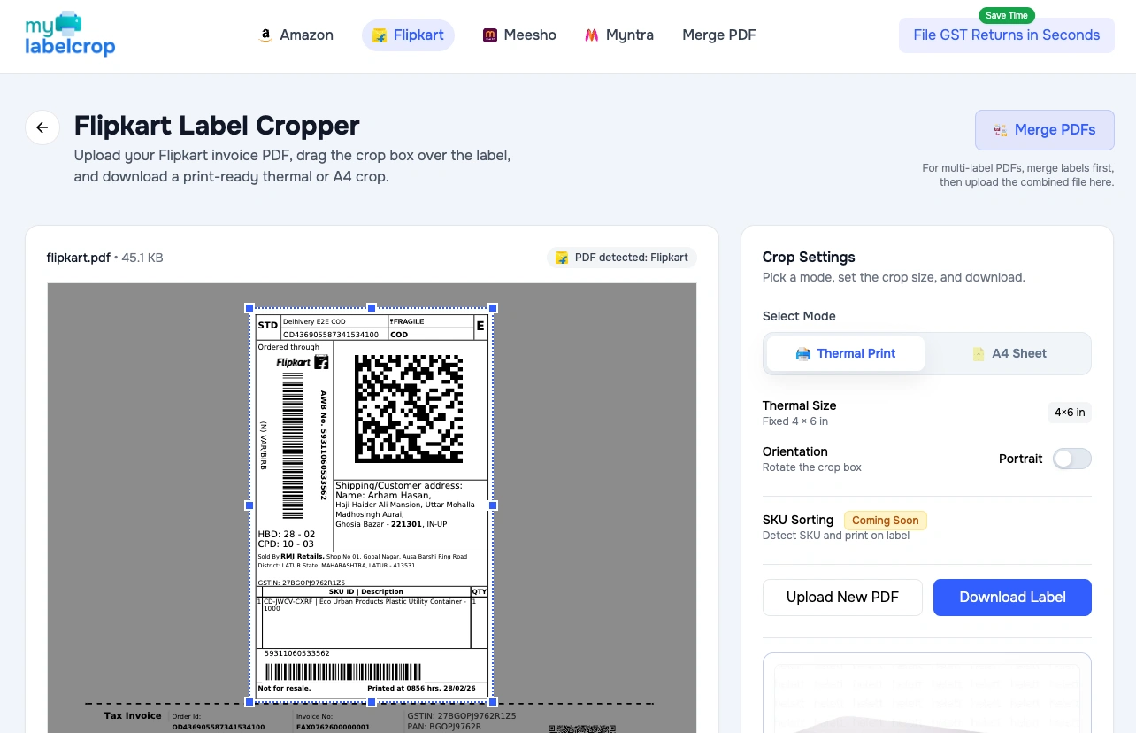Click the 'Fixed 4 × 6 in' text
Screen dimensions: 1136x733
[x=795, y=421]
